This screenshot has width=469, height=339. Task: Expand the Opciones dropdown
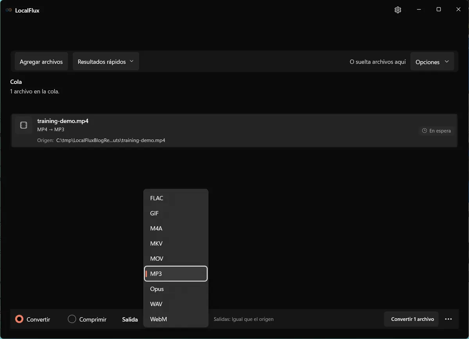pyautogui.click(x=432, y=62)
